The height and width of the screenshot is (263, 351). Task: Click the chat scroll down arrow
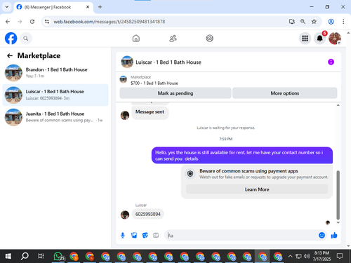click(x=338, y=222)
